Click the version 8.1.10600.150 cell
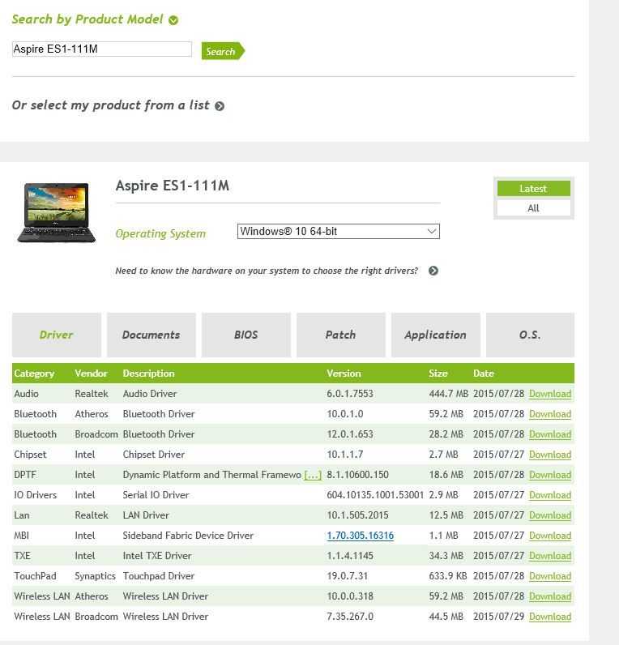Image resolution: width=619 pixels, height=645 pixels. (358, 475)
